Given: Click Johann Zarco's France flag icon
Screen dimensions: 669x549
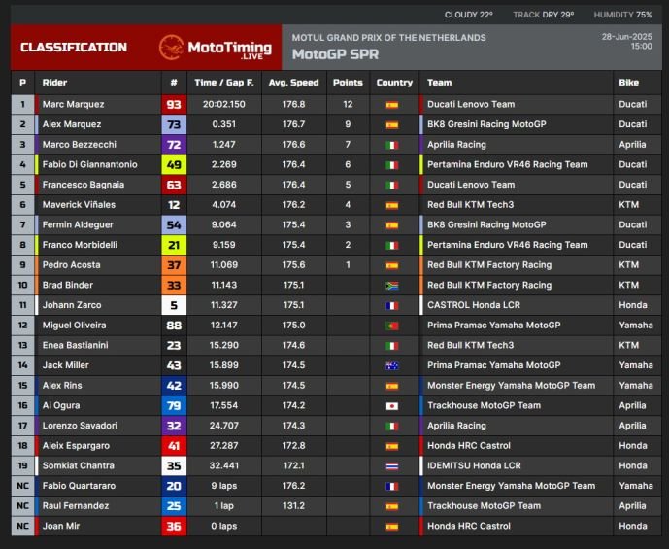Looking at the screenshot, I should pyautogui.click(x=392, y=305).
